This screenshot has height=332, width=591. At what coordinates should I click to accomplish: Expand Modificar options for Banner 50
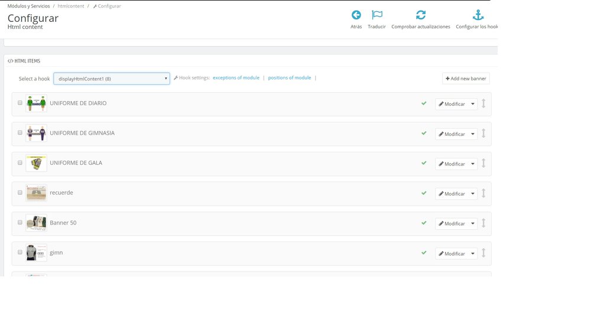coord(473,223)
